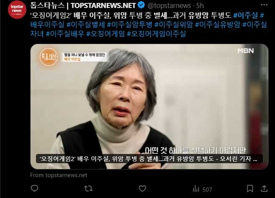Click the hashtag #이주실별세
Viewport: 275px width, 198px height.
click(x=85, y=24)
